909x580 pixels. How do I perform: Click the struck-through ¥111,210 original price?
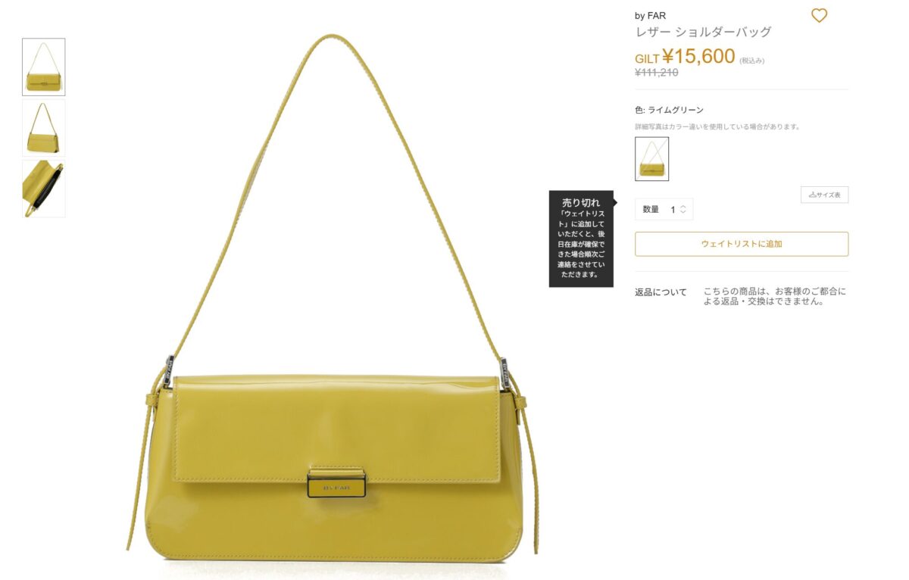pyautogui.click(x=656, y=73)
